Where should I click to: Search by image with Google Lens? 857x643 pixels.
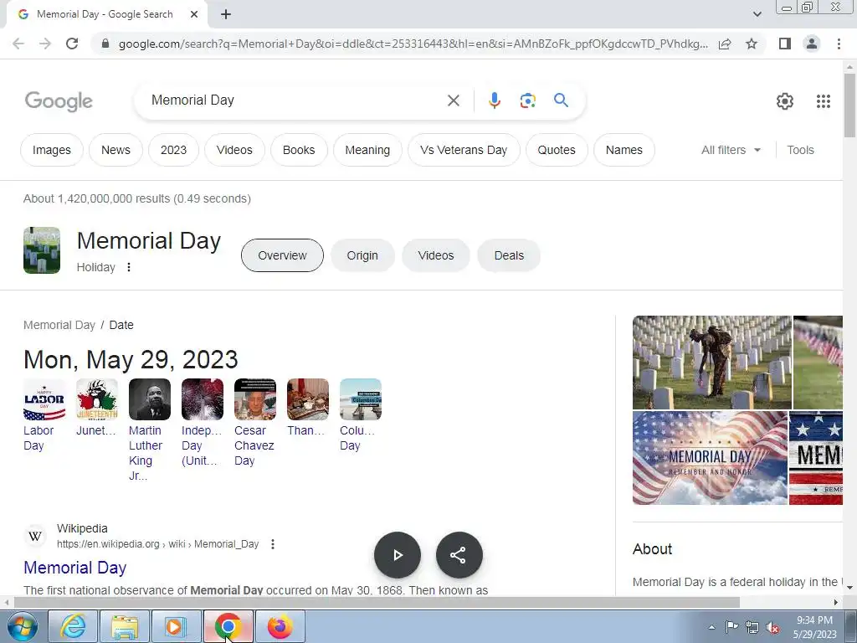coord(527,100)
